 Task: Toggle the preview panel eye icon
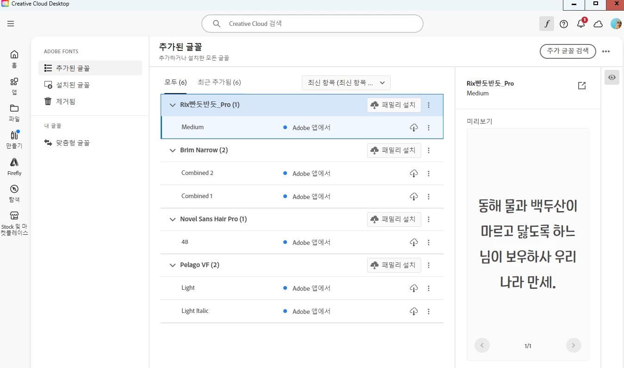[612, 77]
